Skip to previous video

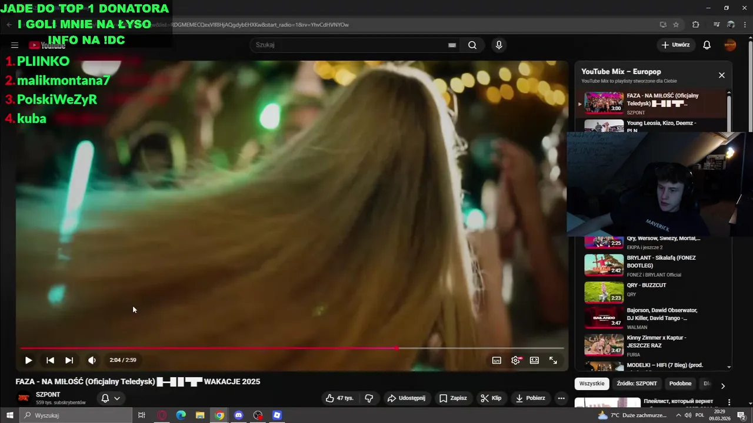(x=50, y=360)
